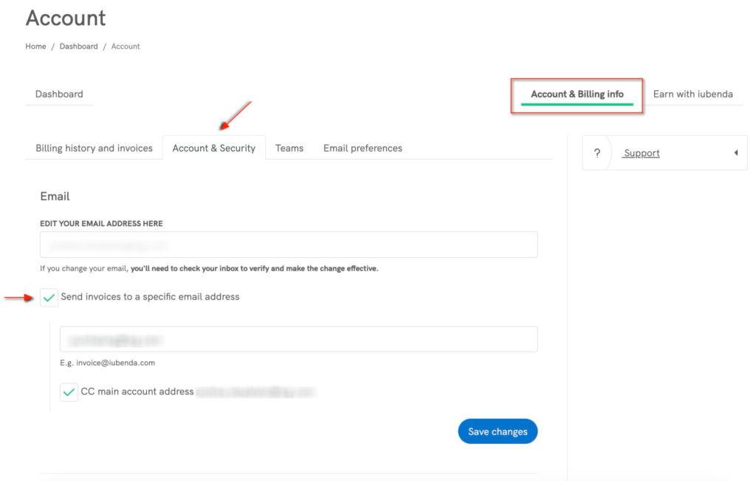Open the Dashboard tab below the breadcrumb

pyautogui.click(x=59, y=95)
